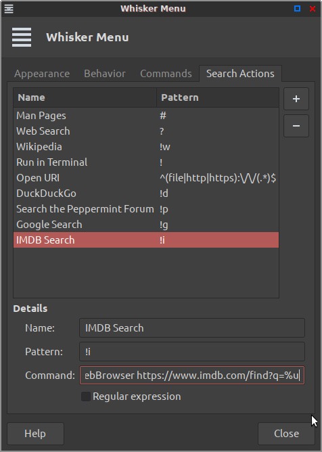The height and width of the screenshot is (452, 322).
Task: Switch to the Appearance tab
Action: pos(42,74)
